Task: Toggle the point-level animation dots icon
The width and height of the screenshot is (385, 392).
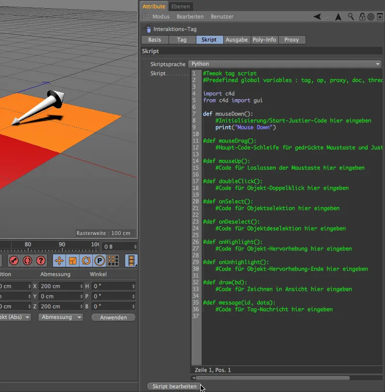Action: point(113,261)
